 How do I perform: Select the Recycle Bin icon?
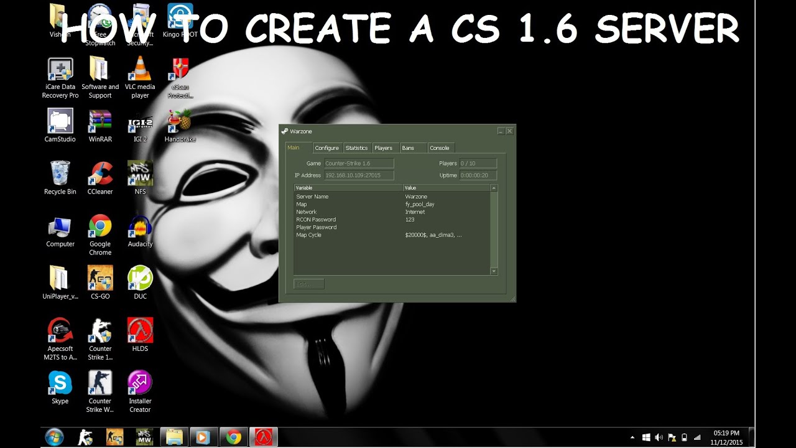(x=60, y=178)
